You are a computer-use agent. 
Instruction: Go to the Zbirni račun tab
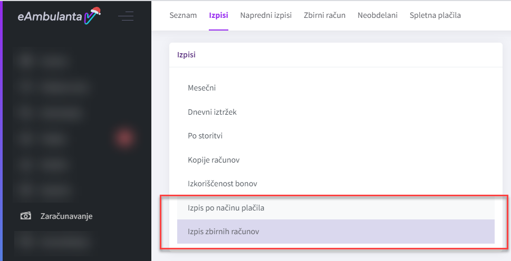point(325,15)
